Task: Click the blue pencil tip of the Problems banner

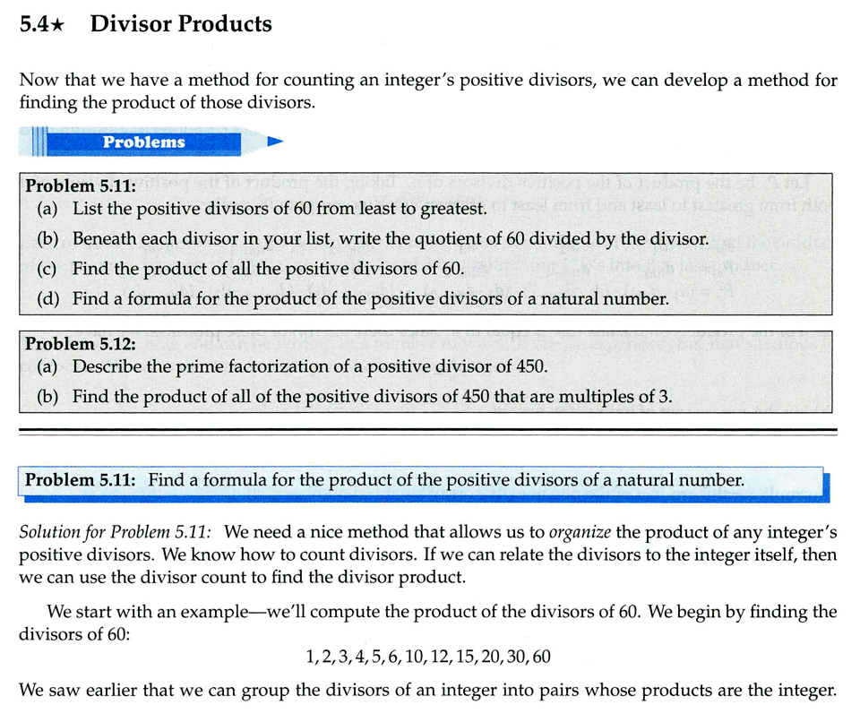Action: pyautogui.click(x=274, y=142)
